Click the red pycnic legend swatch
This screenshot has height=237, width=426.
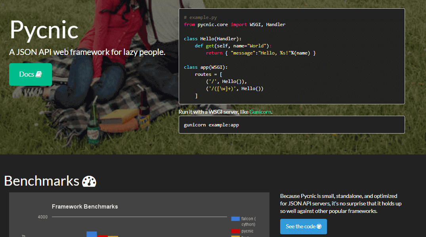click(x=235, y=231)
